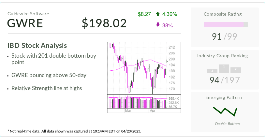
Task: Click the 38% volume change value
Action: click(x=167, y=25)
